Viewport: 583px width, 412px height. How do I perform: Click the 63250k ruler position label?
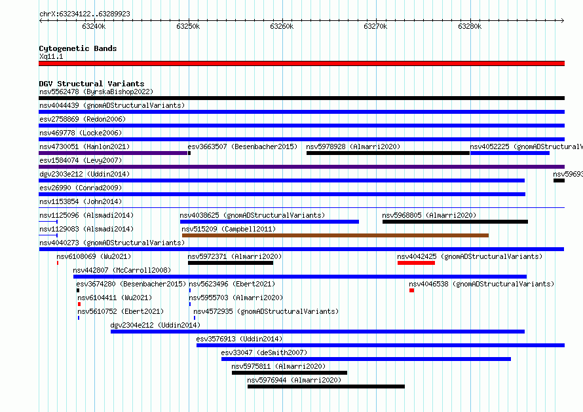pos(188,26)
